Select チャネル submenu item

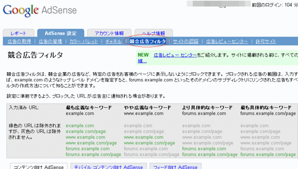click(114, 41)
